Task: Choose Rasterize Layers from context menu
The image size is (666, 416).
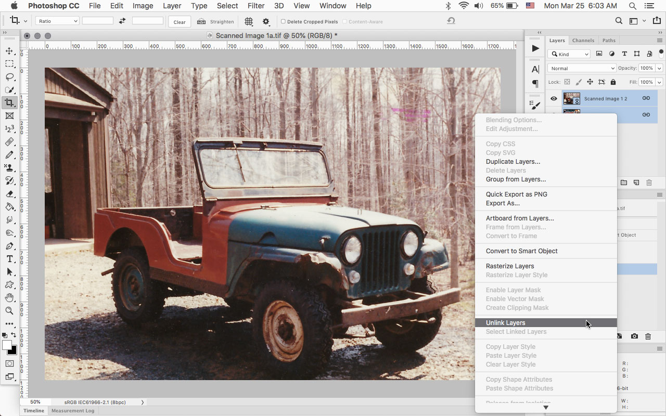Action: (x=546, y=266)
